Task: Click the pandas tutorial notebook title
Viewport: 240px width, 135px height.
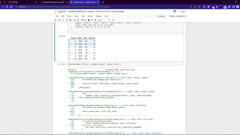Action: tap(75, 11)
